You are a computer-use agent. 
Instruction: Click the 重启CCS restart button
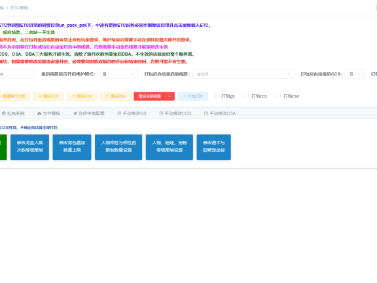[48, 96]
